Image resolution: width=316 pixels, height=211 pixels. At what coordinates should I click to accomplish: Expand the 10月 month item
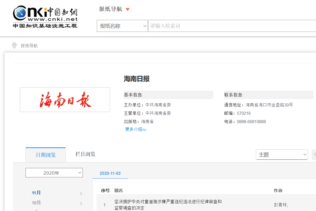(36, 203)
